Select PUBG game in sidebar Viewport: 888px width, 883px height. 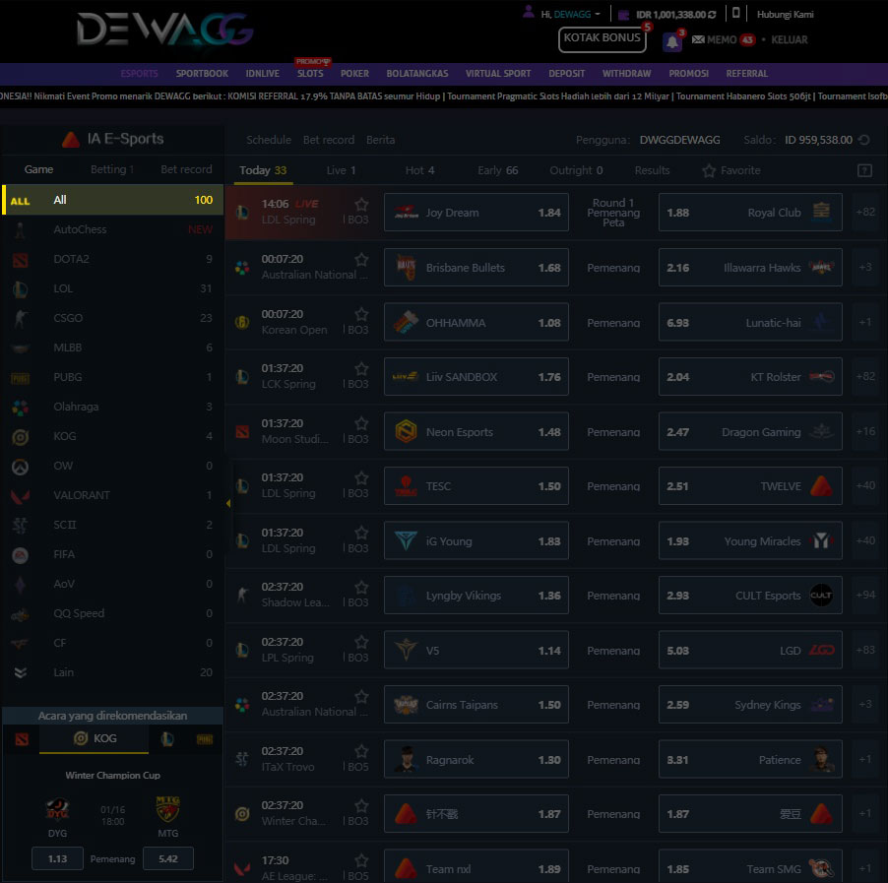click(x=112, y=377)
